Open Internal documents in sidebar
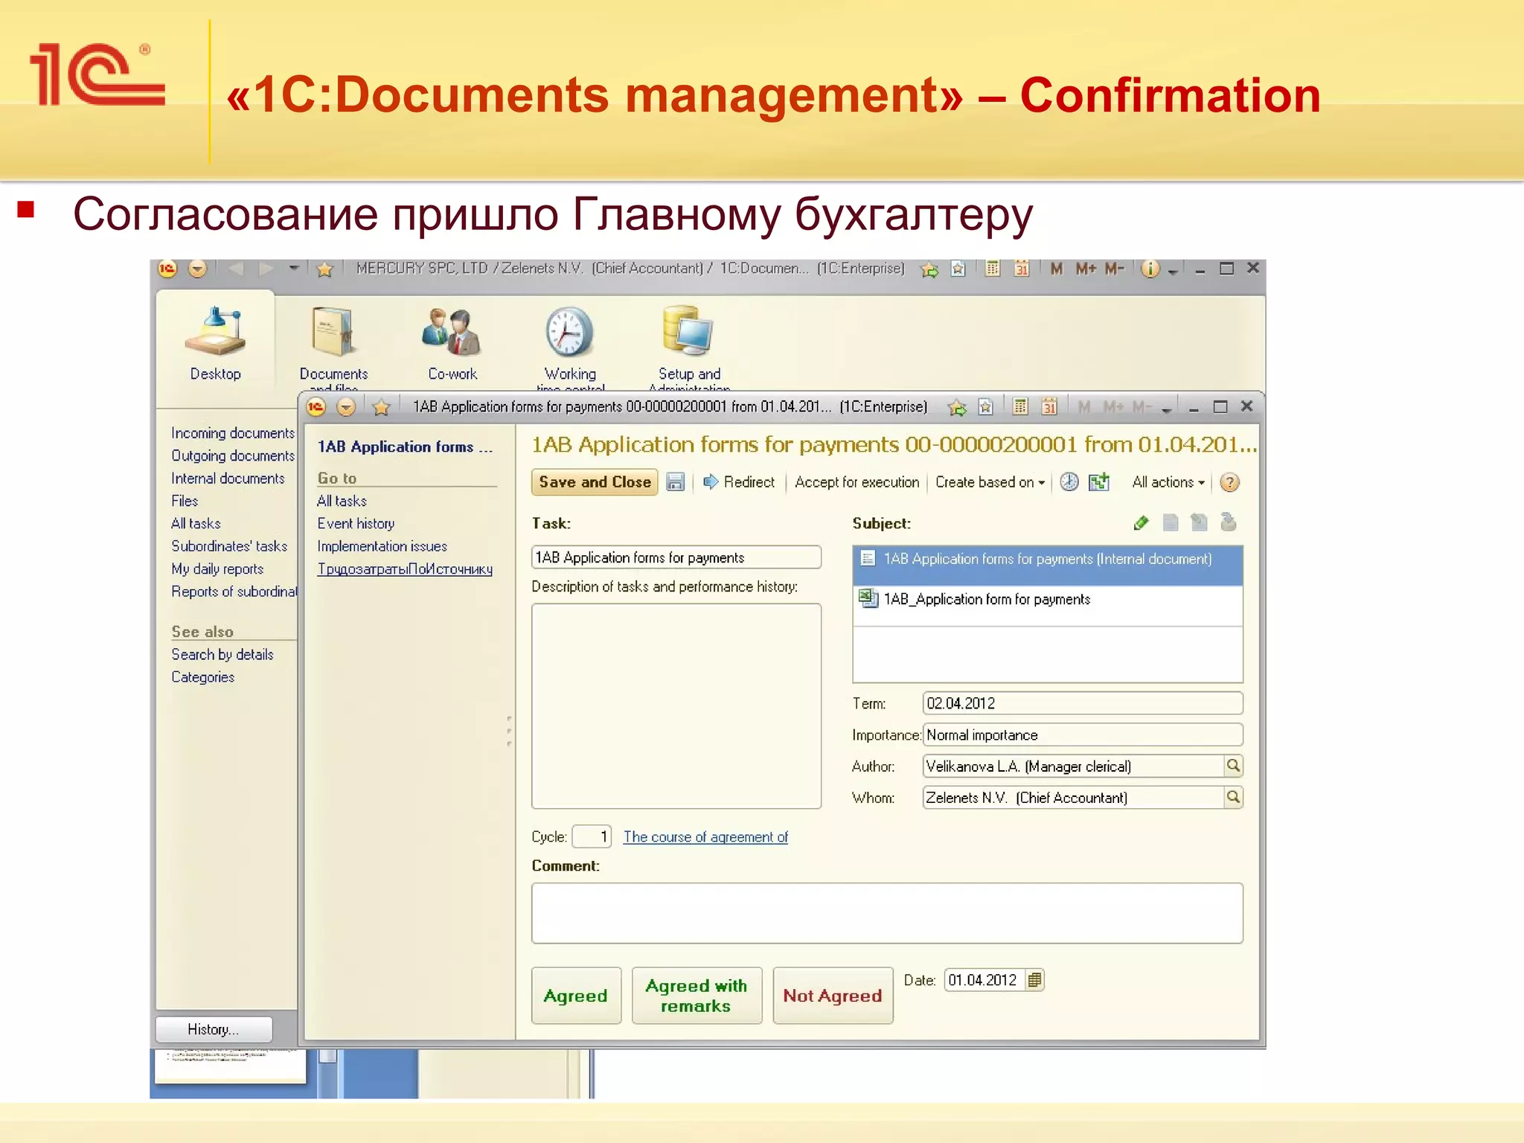Screen dimensions: 1524x1143 pos(228,478)
